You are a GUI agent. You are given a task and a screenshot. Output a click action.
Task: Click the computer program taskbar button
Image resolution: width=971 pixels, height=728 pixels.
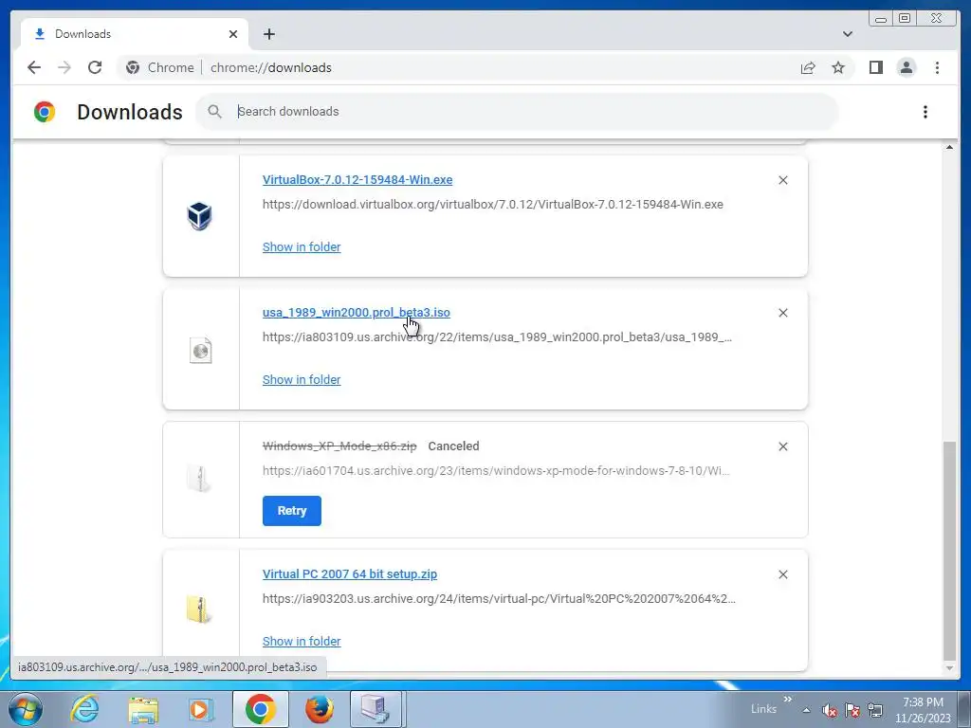click(376, 709)
